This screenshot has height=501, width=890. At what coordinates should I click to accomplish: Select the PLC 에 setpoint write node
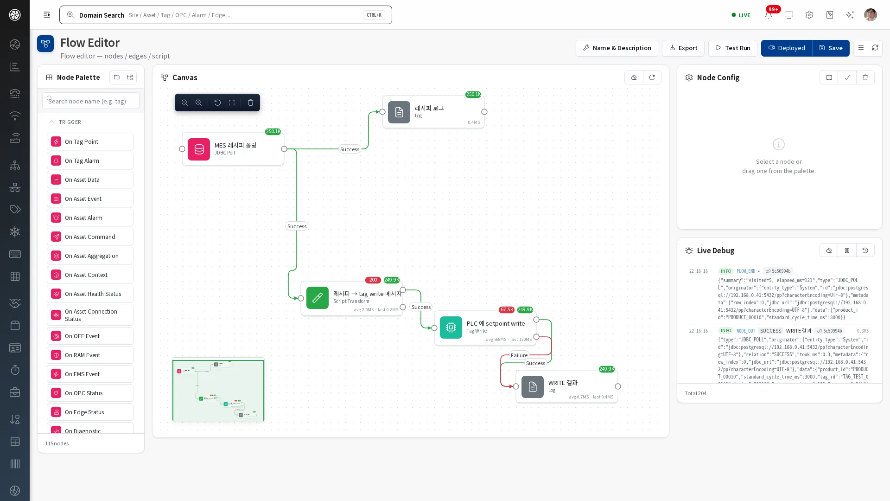click(485, 328)
